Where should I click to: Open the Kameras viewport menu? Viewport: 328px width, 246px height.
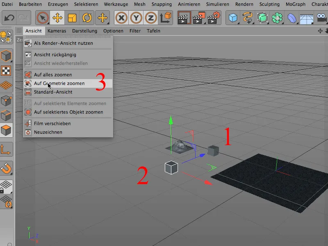coord(57,31)
